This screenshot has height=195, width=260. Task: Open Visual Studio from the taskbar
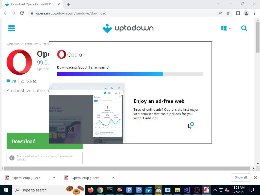[x=187, y=190]
